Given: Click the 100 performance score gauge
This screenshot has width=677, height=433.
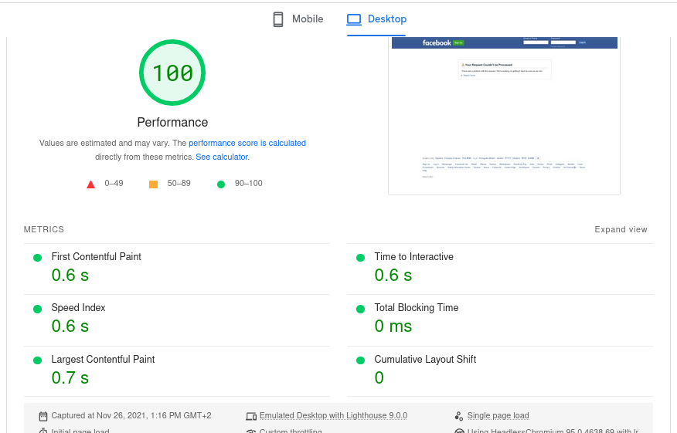Looking at the screenshot, I should click(172, 73).
